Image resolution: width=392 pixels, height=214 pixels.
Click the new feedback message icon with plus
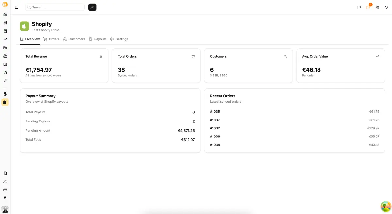[x=359, y=7]
